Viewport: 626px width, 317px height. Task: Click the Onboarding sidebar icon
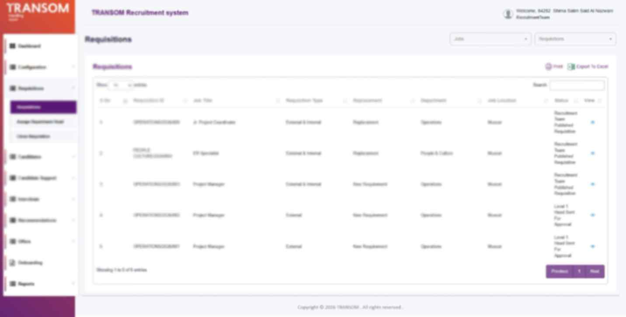click(13, 263)
